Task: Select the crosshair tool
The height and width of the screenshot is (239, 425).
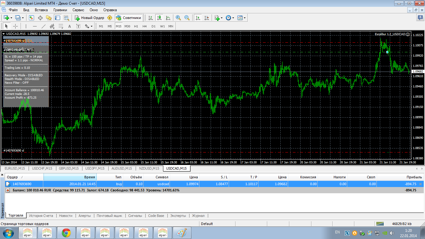Action: (x=15, y=26)
